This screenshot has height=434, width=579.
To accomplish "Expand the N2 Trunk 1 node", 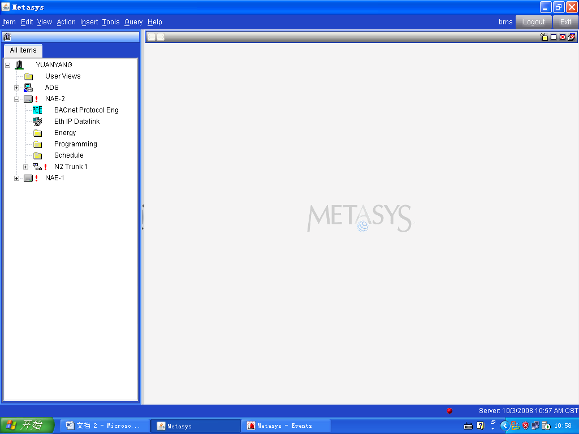I will pos(26,167).
